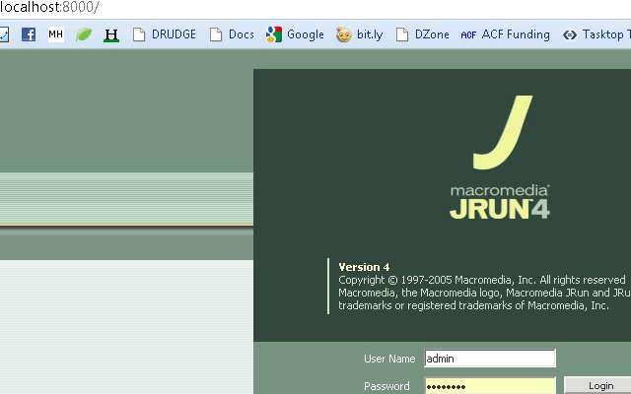Open the Docs bookmark
Viewport: 631px width, 394px height.
tap(232, 34)
